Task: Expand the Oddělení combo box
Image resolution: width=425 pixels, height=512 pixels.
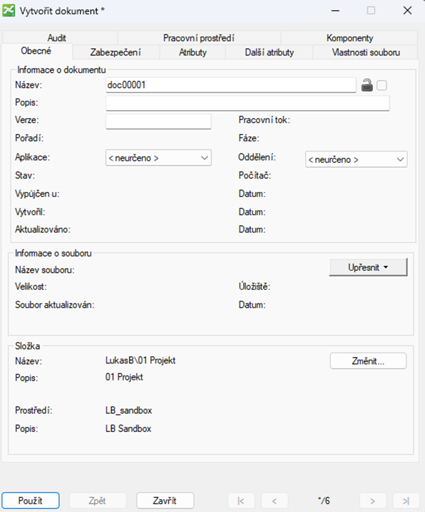Action: (356, 159)
